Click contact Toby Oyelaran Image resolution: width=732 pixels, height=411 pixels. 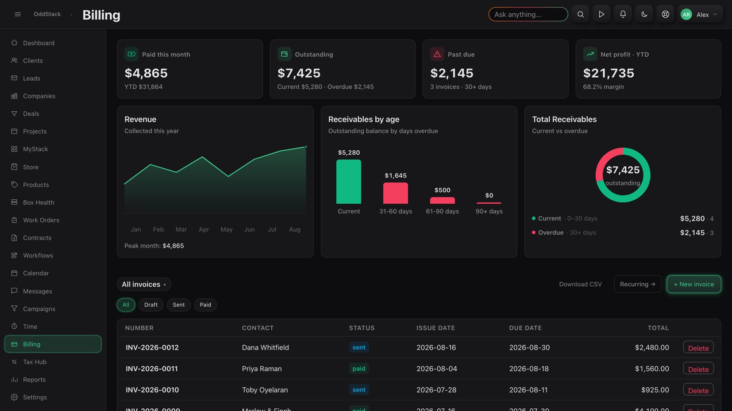[265, 390]
